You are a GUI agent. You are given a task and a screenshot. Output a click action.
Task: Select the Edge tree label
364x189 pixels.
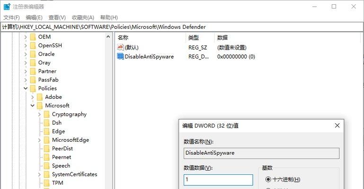point(59,131)
